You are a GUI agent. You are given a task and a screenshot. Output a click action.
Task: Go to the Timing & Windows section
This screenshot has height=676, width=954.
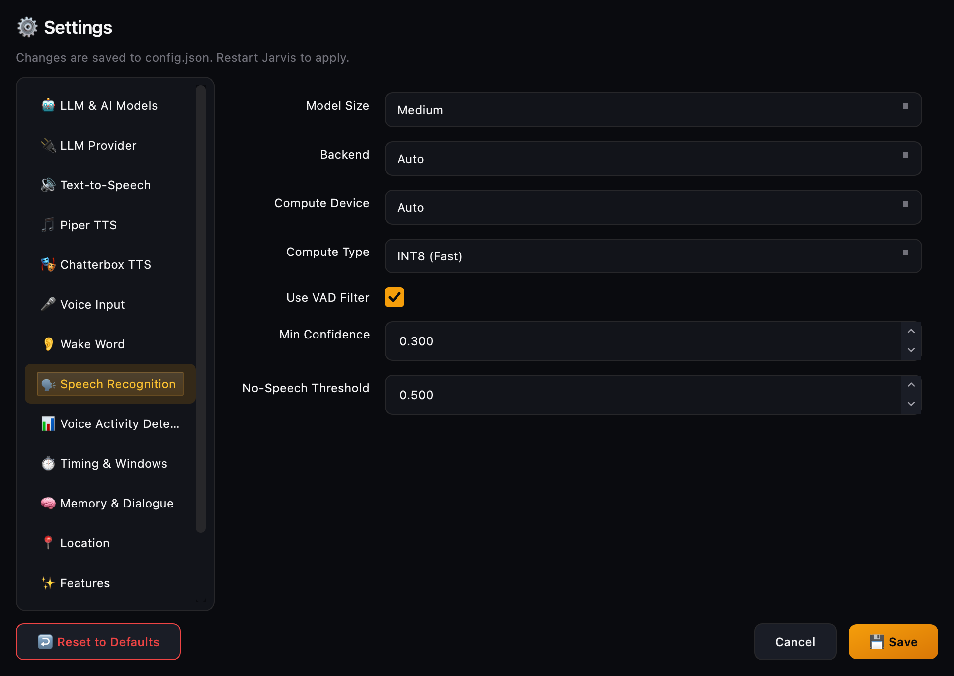point(110,463)
